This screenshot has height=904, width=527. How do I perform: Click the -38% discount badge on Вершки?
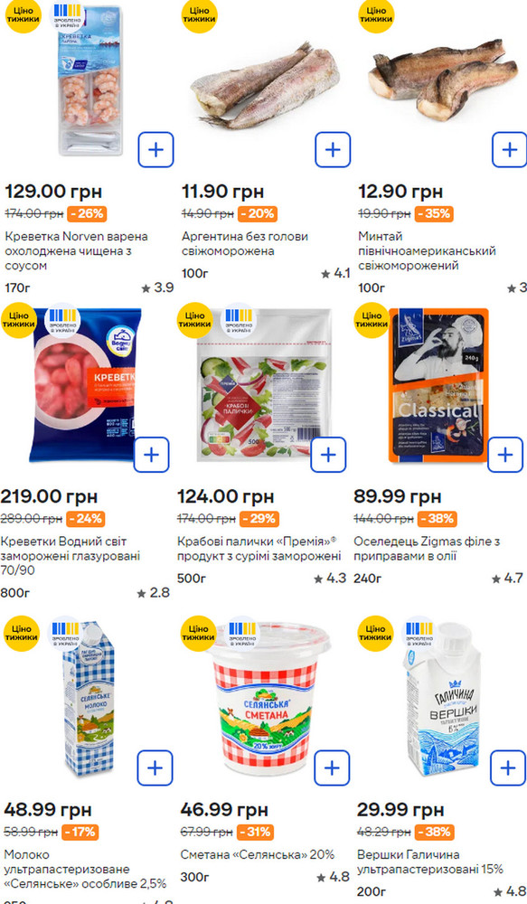[435, 832]
